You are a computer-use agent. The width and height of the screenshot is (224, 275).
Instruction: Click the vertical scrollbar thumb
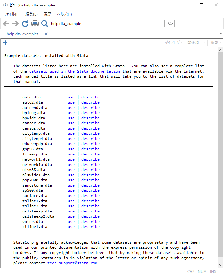[220, 155]
